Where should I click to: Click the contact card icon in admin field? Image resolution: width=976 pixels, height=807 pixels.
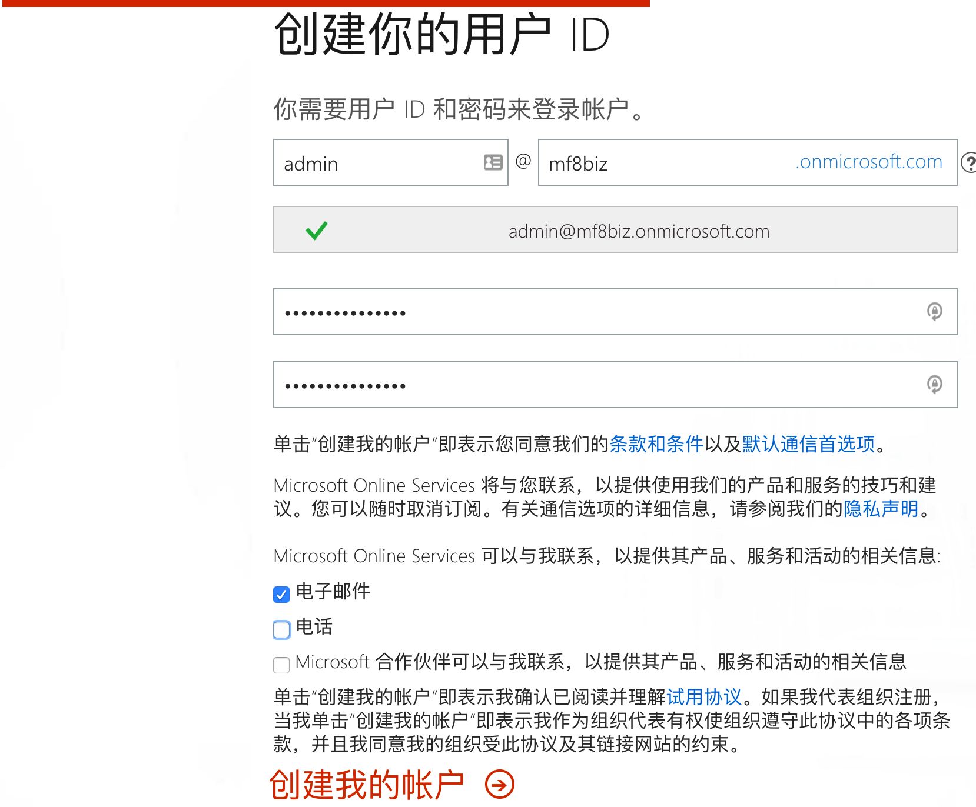click(x=493, y=162)
